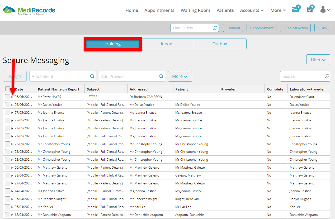Open the Patients page
This screenshot has width=335, height=219.
pos(225,10)
